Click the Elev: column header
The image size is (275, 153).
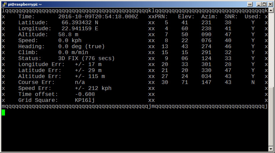tap(186, 17)
